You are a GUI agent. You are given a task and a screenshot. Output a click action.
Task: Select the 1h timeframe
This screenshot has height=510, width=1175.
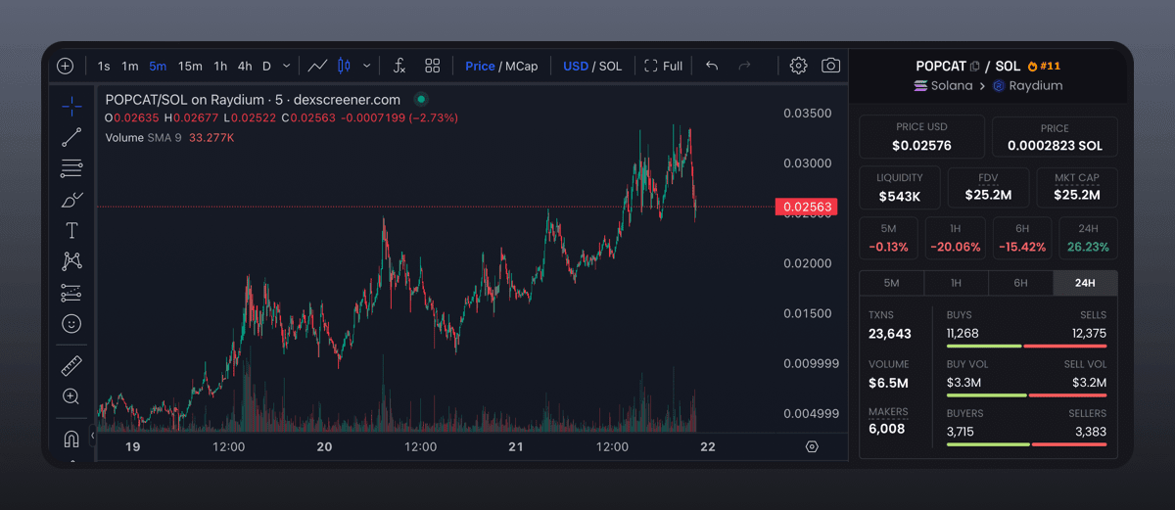point(220,66)
